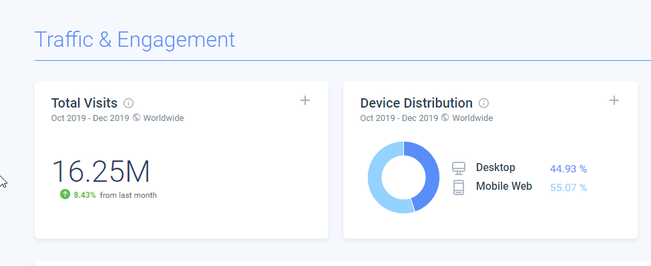Click the 55.07 % Mobile Web value
The height and width of the screenshot is (266, 651).
568,188
